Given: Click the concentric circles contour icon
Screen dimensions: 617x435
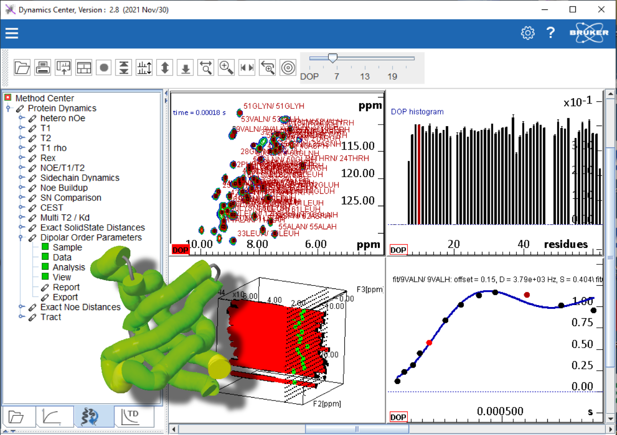Looking at the screenshot, I should [288, 67].
